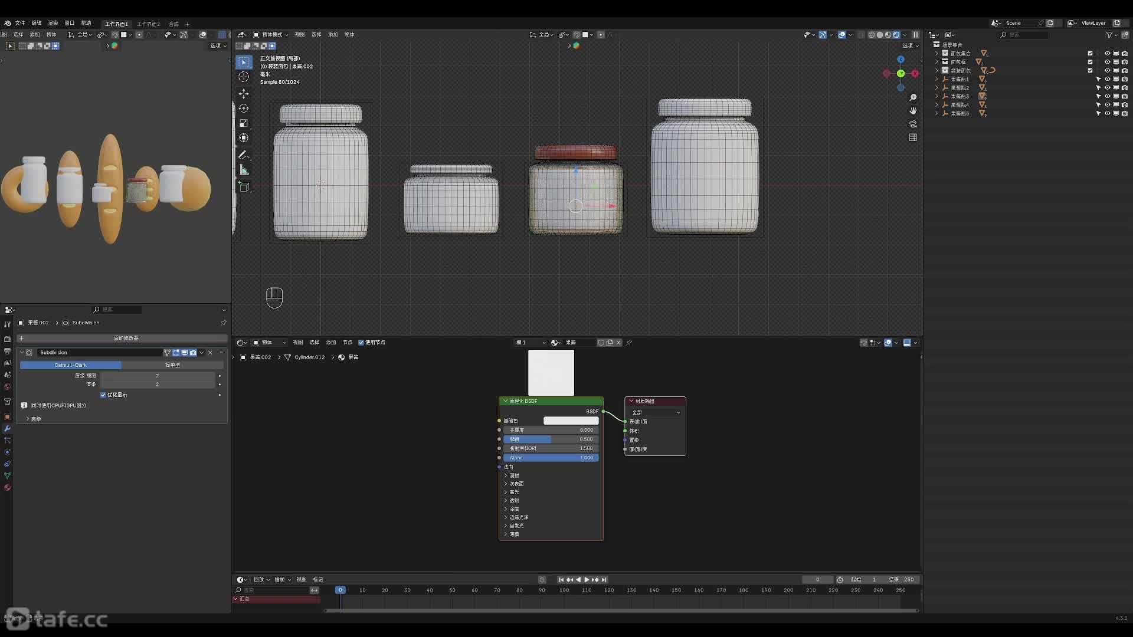Click the 基础色 white color swatch
Viewport: 1133px width, 637px height.
click(571, 421)
